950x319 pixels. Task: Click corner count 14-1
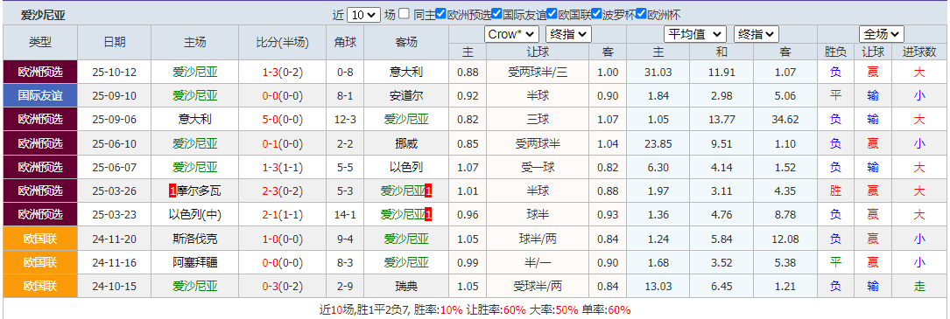[x=345, y=215]
